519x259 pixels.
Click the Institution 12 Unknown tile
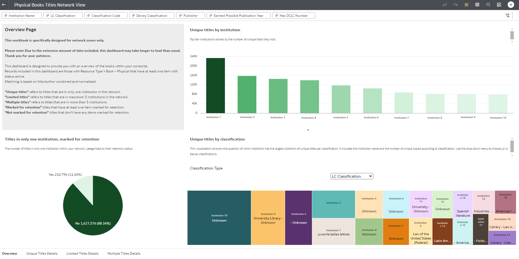click(442, 204)
